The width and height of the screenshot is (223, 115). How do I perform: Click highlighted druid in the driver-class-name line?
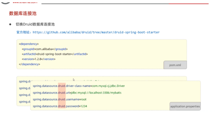pyautogui.click(x=62, y=86)
